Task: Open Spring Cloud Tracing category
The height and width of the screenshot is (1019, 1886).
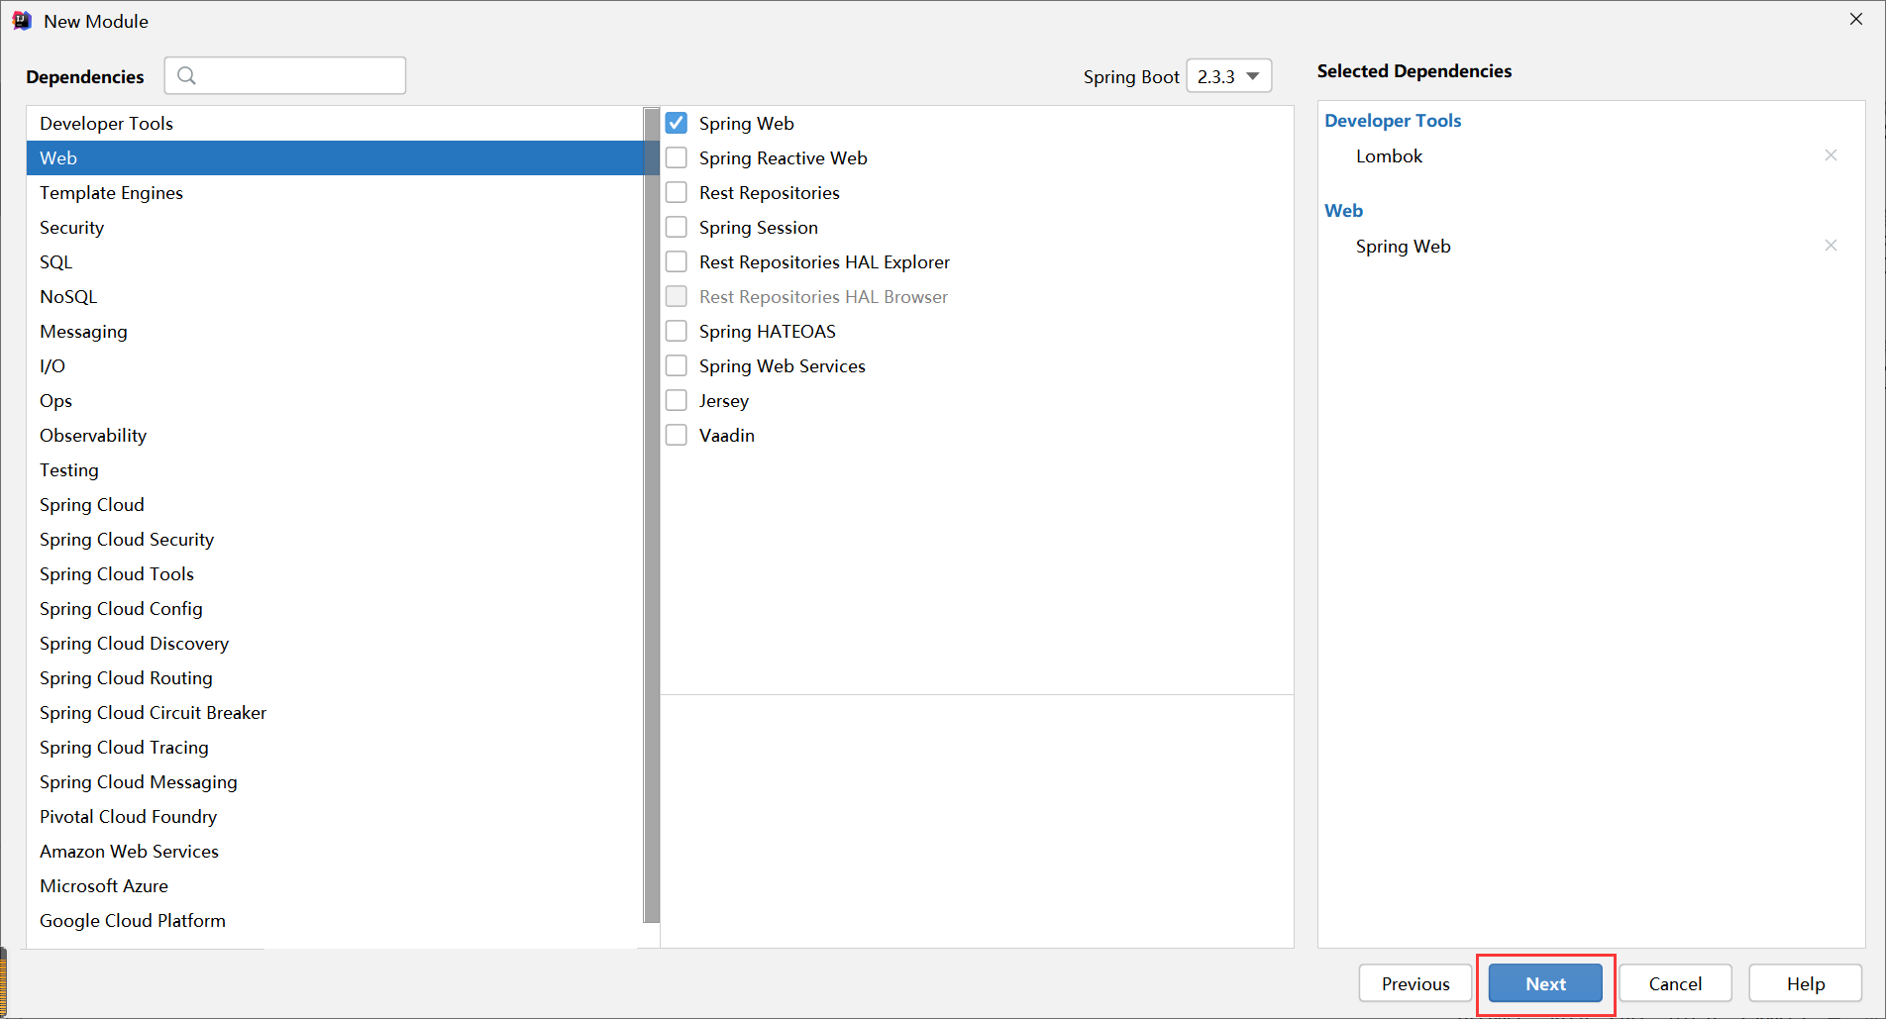Action: pyautogui.click(x=335, y=747)
